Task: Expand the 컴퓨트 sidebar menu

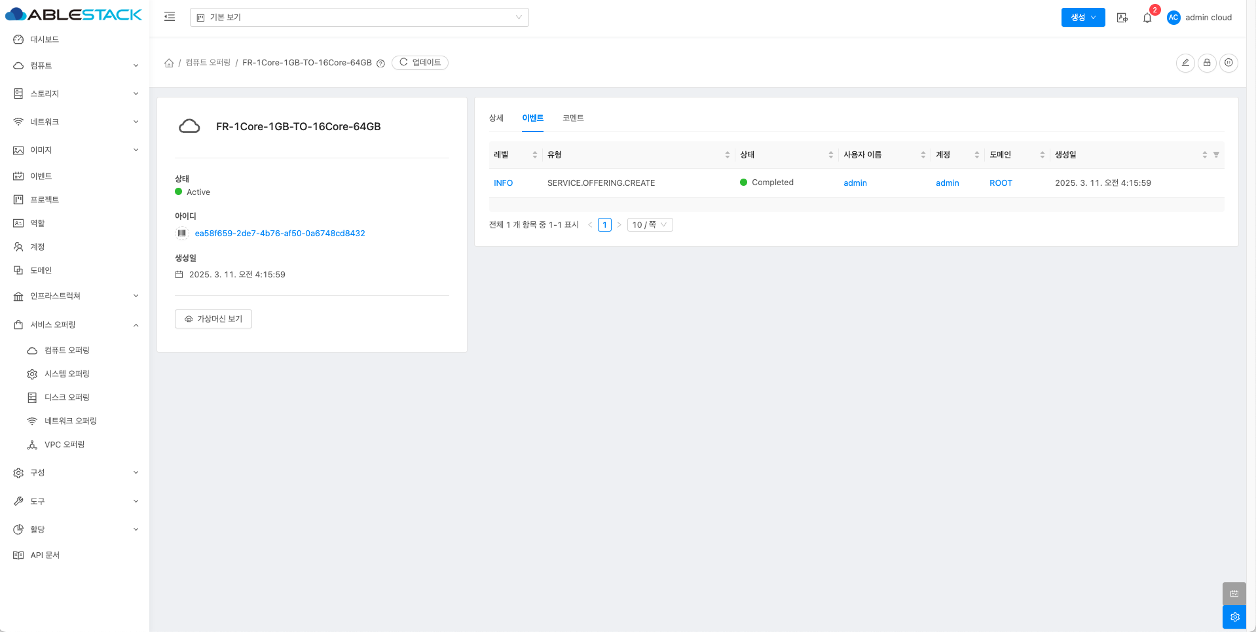Action: coord(75,65)
